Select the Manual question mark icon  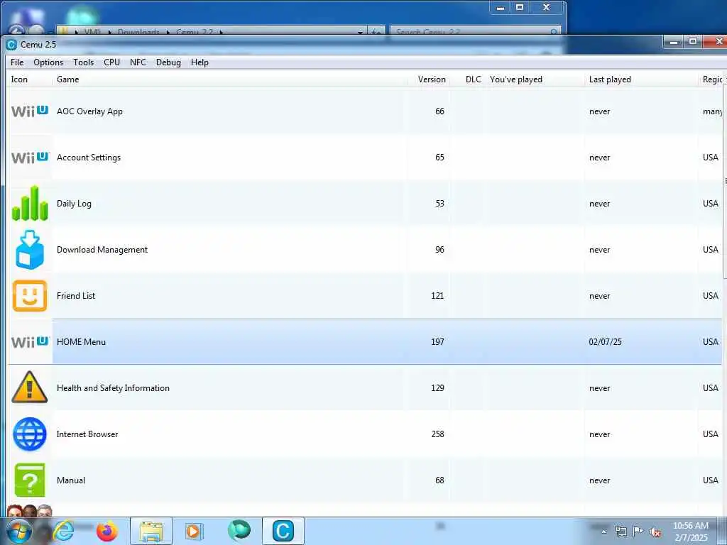pos(30,480)
